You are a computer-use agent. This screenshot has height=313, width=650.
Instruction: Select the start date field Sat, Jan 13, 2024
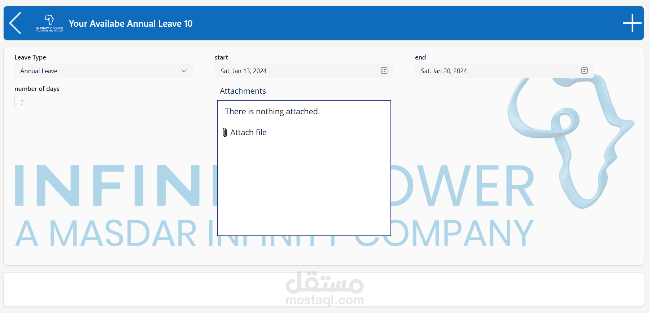coord(304,71)
